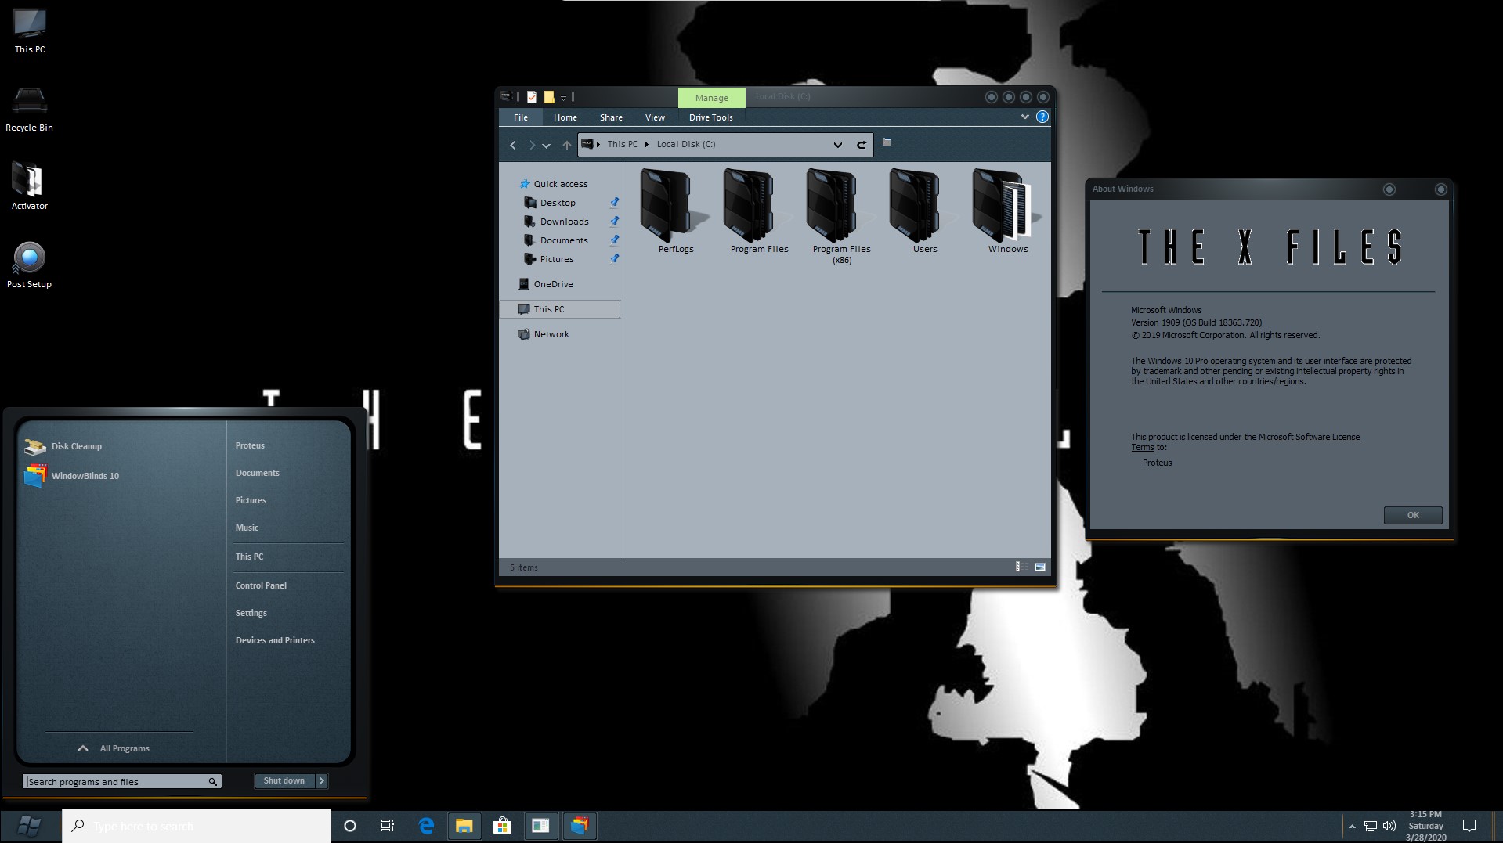Image resolution: width=1503 pixels, height=843 pixels.
Task: Switch to the View ribbon tab
Action: [655, 117]
